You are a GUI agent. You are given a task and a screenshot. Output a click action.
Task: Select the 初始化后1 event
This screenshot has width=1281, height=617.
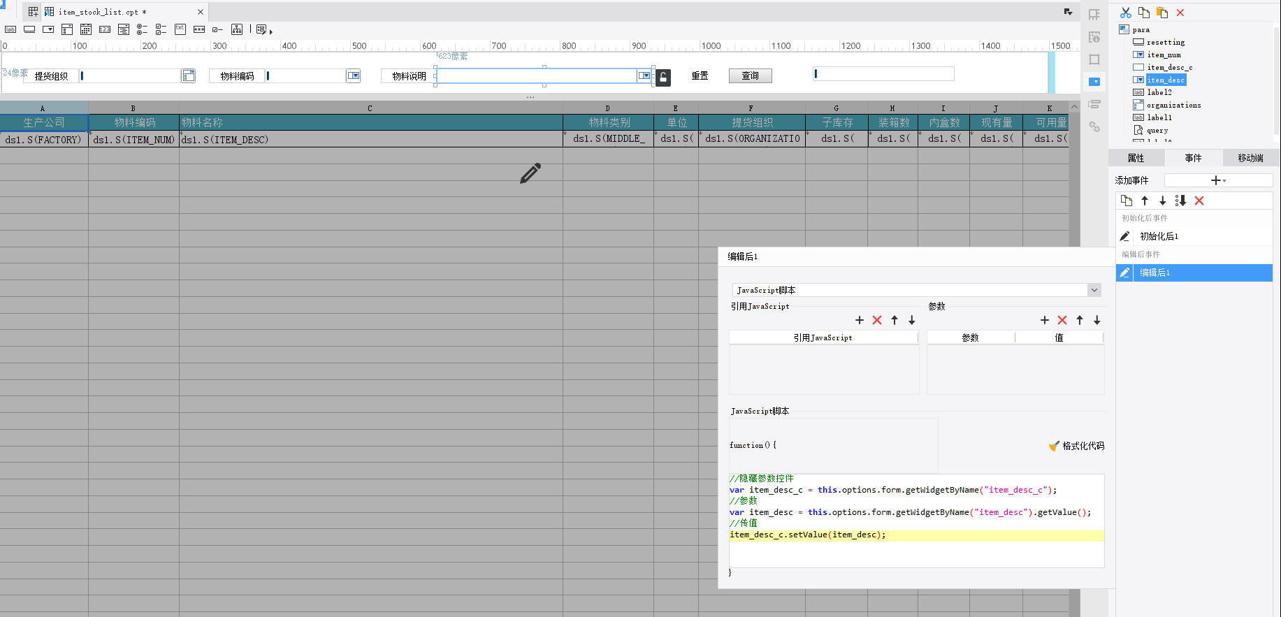(x=1194, y=236)
